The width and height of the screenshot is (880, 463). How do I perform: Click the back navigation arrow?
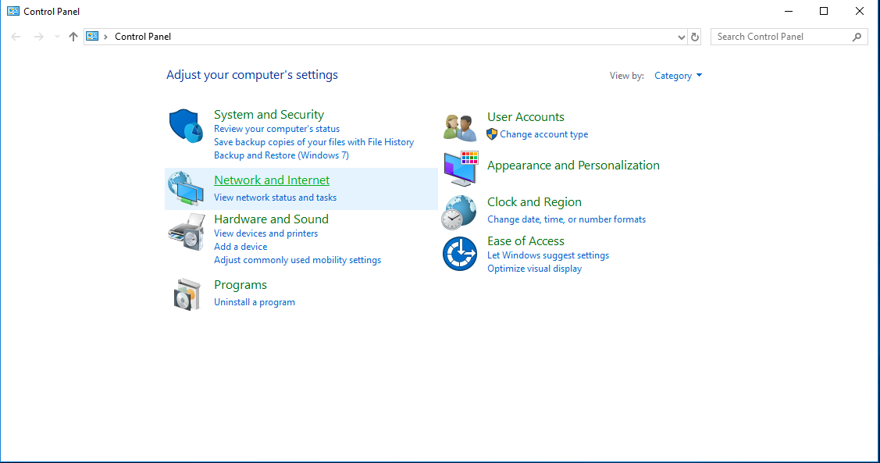coord(15,36)
